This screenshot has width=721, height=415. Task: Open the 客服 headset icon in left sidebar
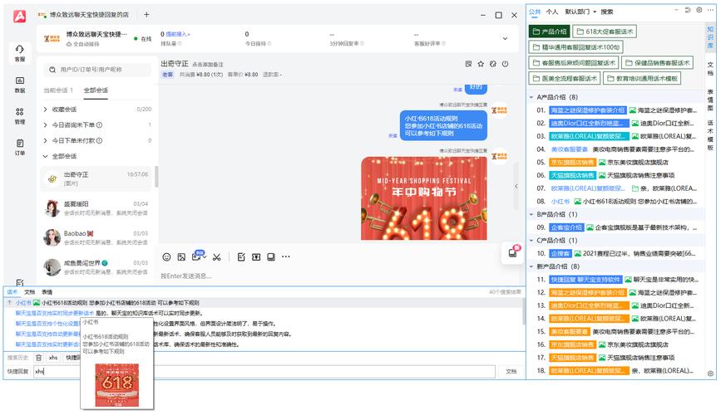[x=20, y=53]
